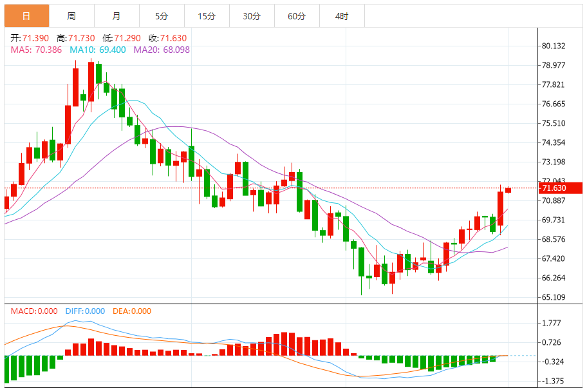Click the 66.264 price axis label

(x=554, y=278)
